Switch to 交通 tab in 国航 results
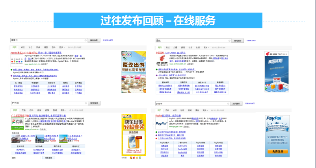 [175, 48]
